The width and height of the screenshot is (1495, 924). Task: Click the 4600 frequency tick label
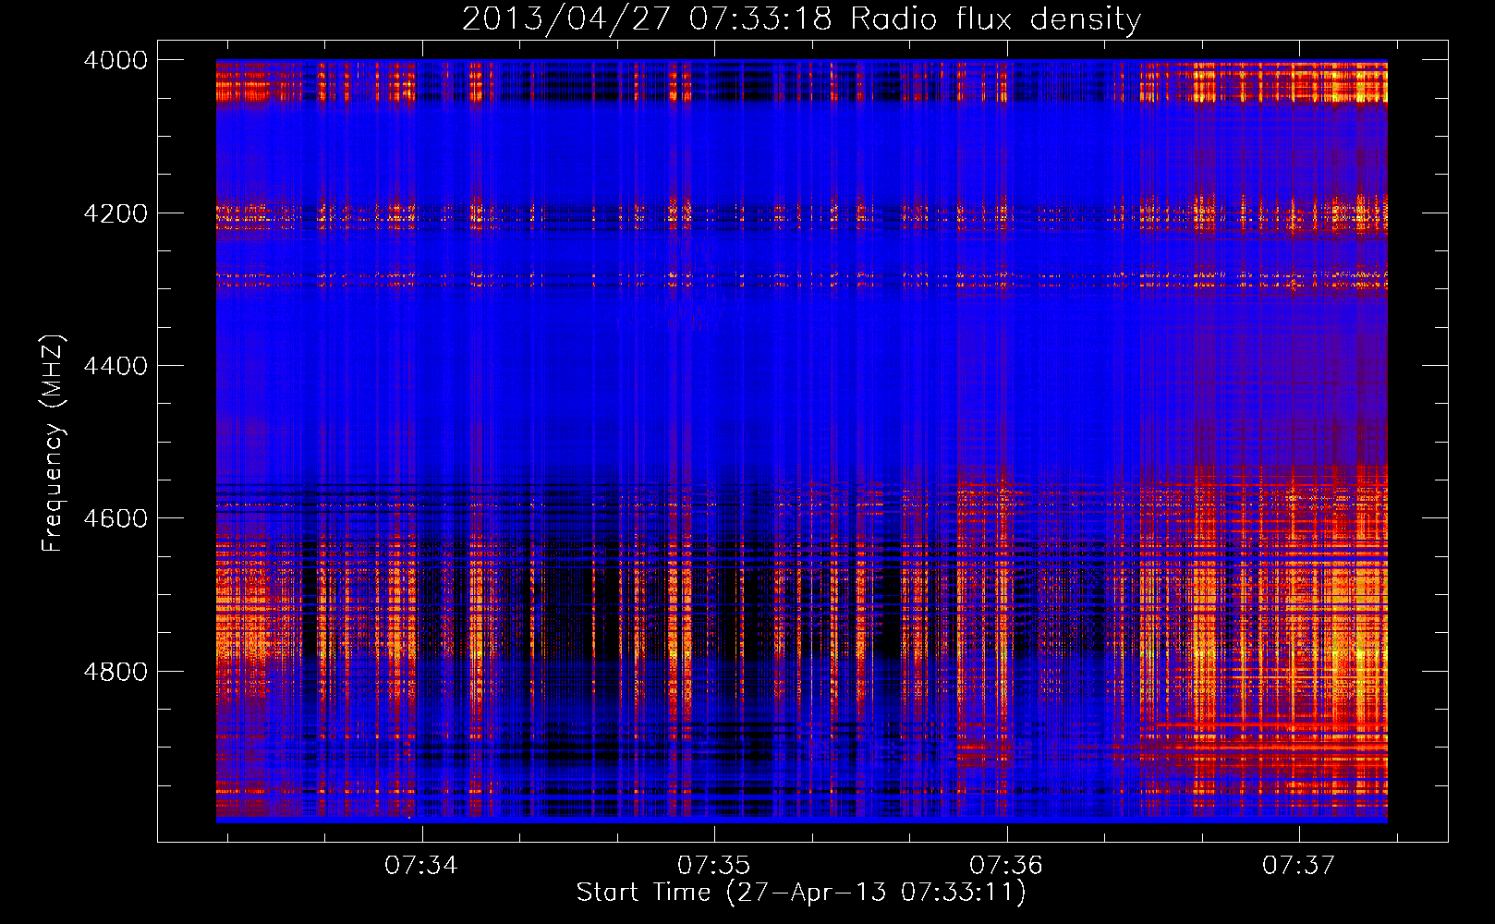tap(115, 518)
